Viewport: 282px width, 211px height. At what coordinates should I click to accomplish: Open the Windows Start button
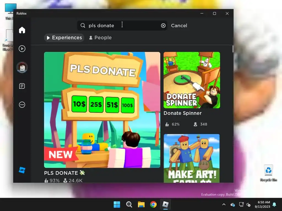pyautogui.click(x=117, y=204)
